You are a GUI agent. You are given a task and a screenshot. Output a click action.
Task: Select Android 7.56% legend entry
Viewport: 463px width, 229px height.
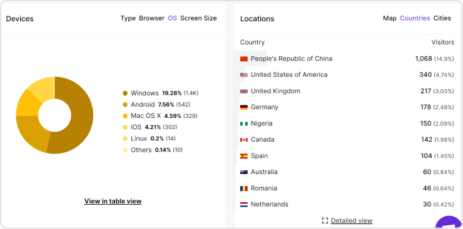[156, 104]
